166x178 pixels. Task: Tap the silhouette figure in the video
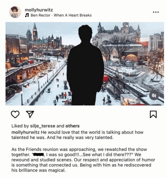[85, 65]
